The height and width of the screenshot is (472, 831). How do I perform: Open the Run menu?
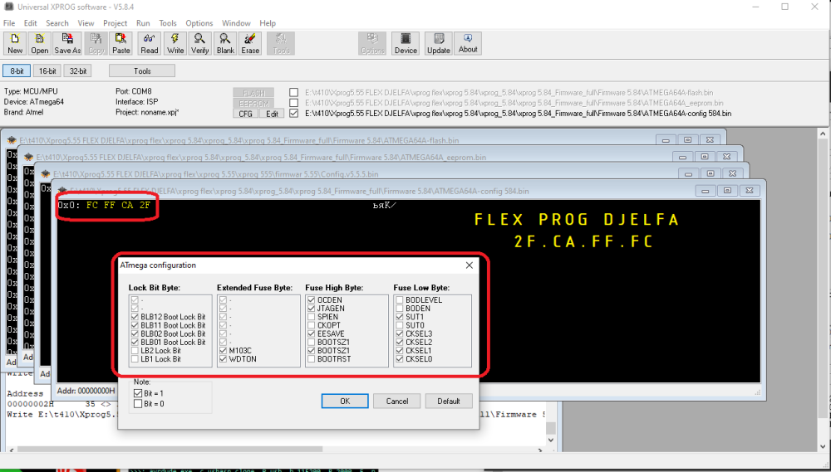(143, 23)
